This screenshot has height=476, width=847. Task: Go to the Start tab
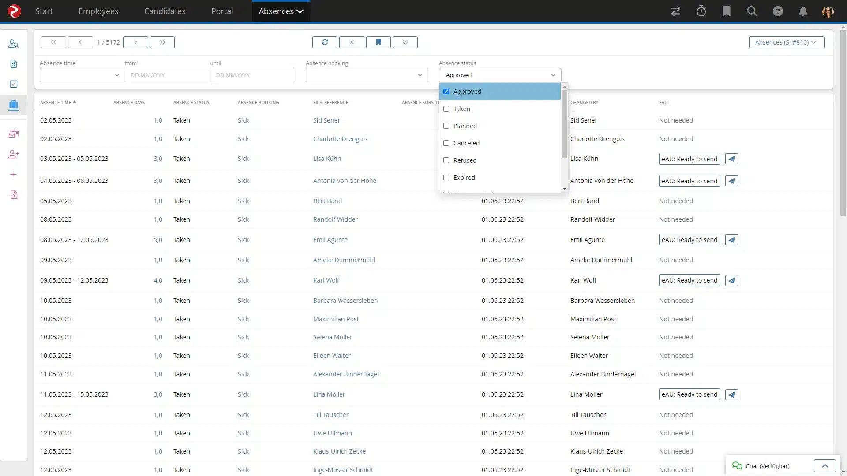44,11
